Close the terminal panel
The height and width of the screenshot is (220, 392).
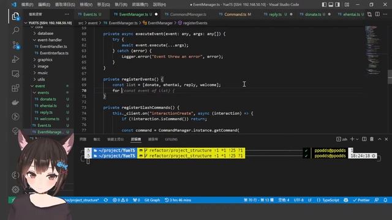386,139
